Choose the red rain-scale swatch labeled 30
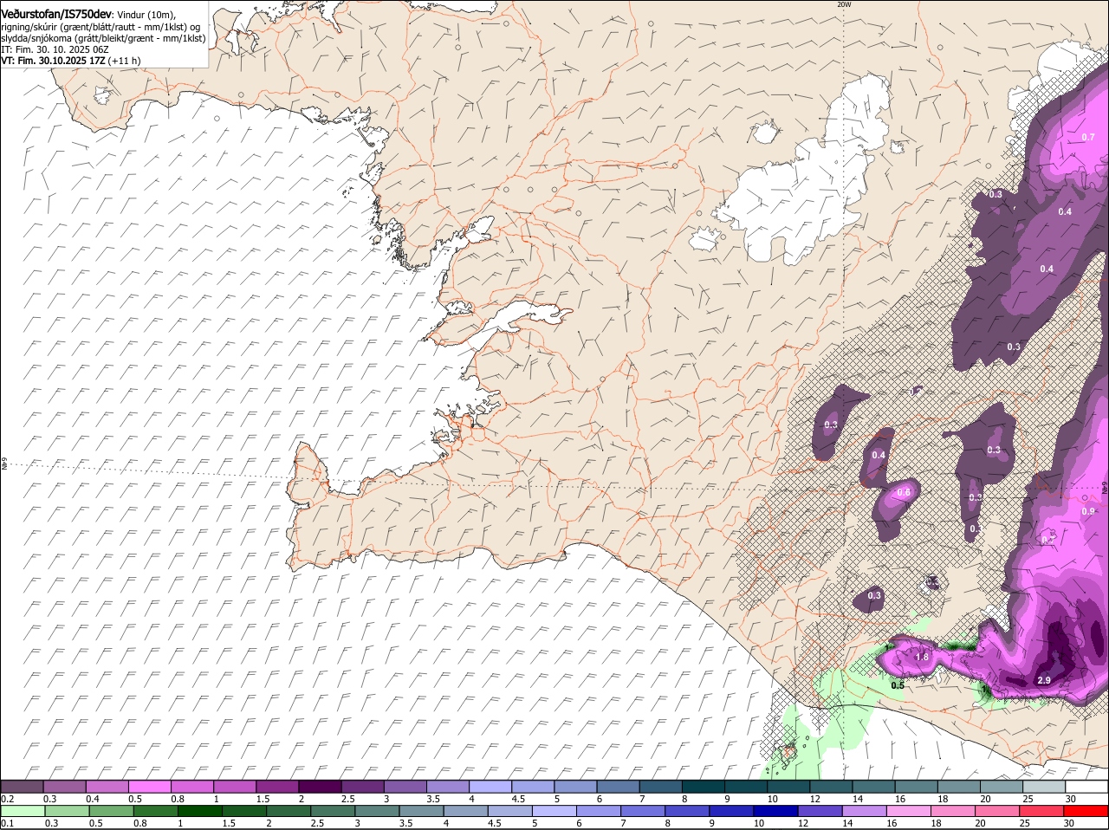Image resolution: width=1109 pixels, height=830 pixels. pyautogui.click(x=1086, y=811)
